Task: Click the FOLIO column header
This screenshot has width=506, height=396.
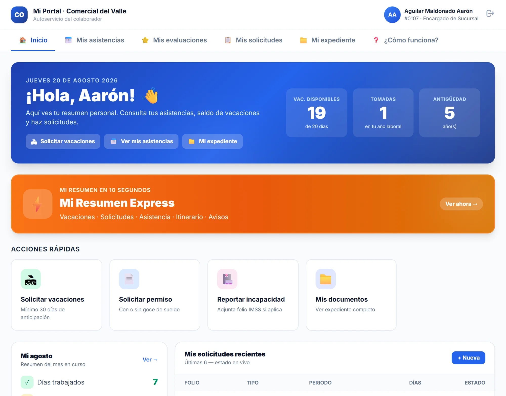Action: pyautogui.click(x=192, y=383)
